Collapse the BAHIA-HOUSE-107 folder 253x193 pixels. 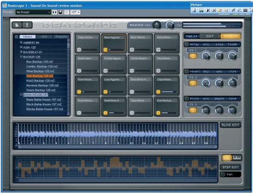pyautogui.click(x=21, y=94)
